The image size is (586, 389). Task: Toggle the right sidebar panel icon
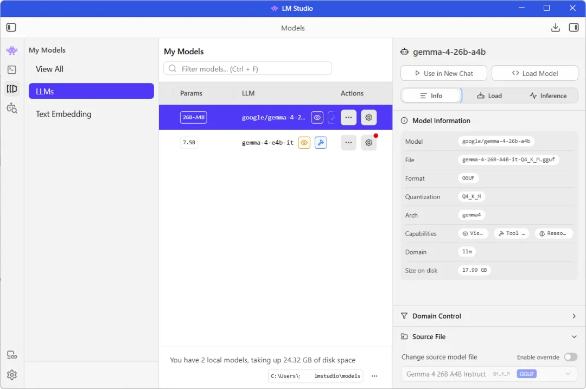[x=574, y=28]
